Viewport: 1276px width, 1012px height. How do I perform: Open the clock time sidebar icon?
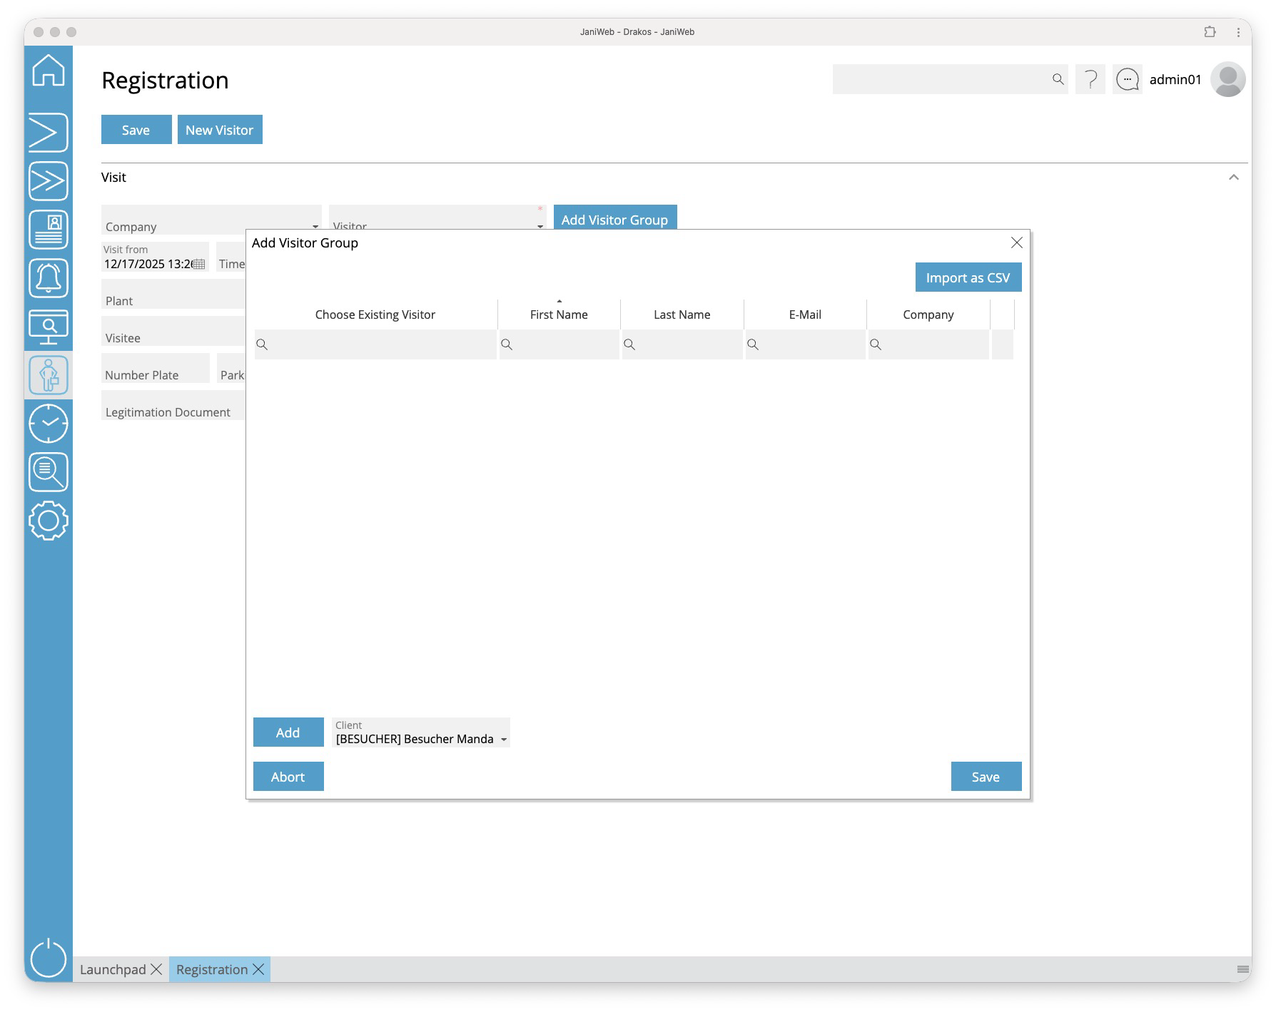click(x=49, y=424)
